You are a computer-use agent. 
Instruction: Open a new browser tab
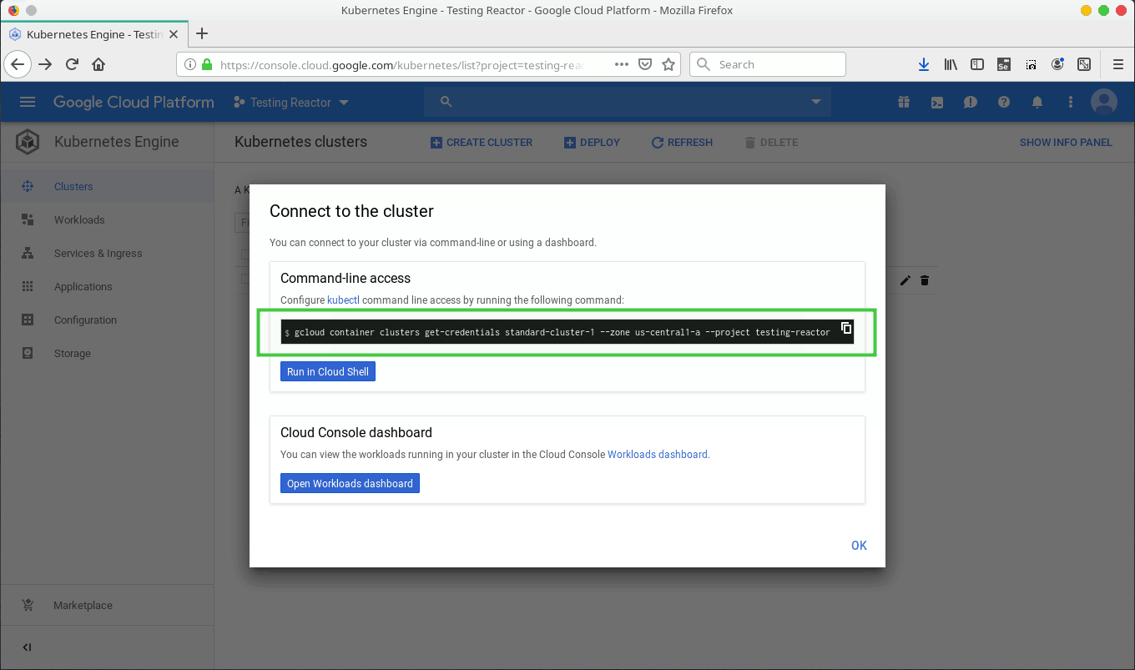click(202, 34)
